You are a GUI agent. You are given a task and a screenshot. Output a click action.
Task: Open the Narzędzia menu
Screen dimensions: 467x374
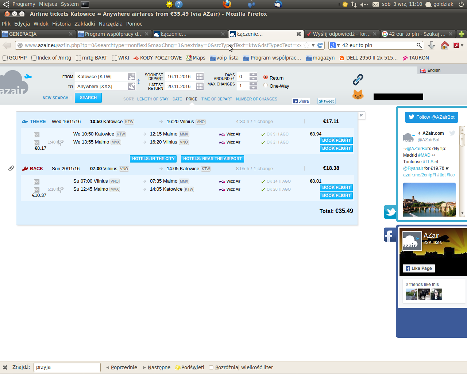click(x=111, y=24)
